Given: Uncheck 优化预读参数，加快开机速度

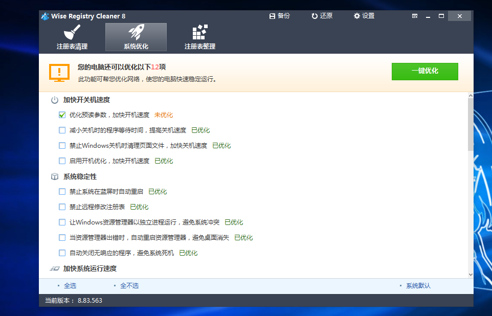Looking at the screenshot, I should pos(62,115).
